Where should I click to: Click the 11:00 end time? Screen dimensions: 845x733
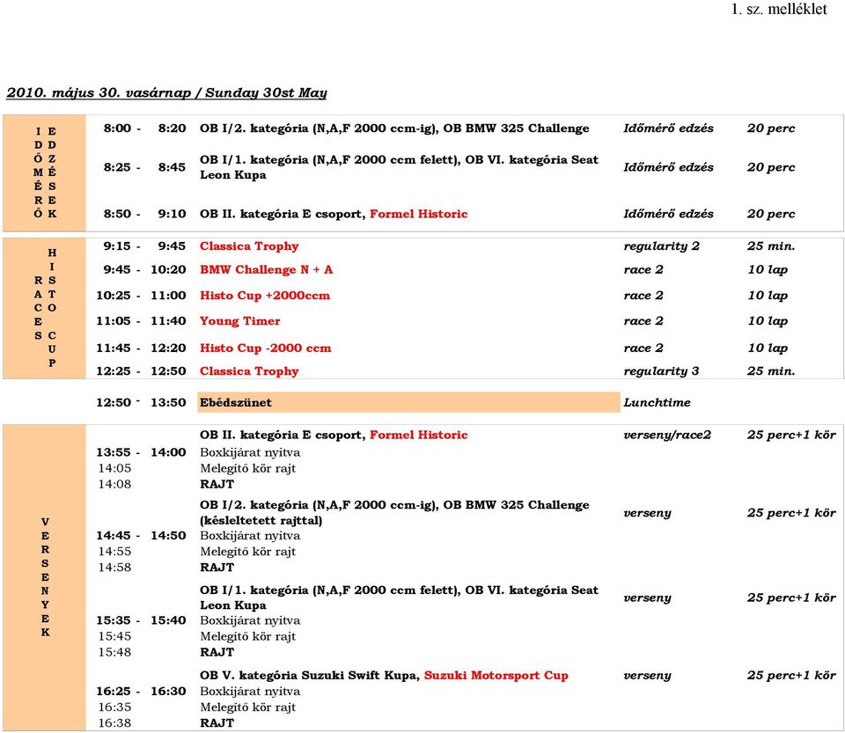point(168,296)
